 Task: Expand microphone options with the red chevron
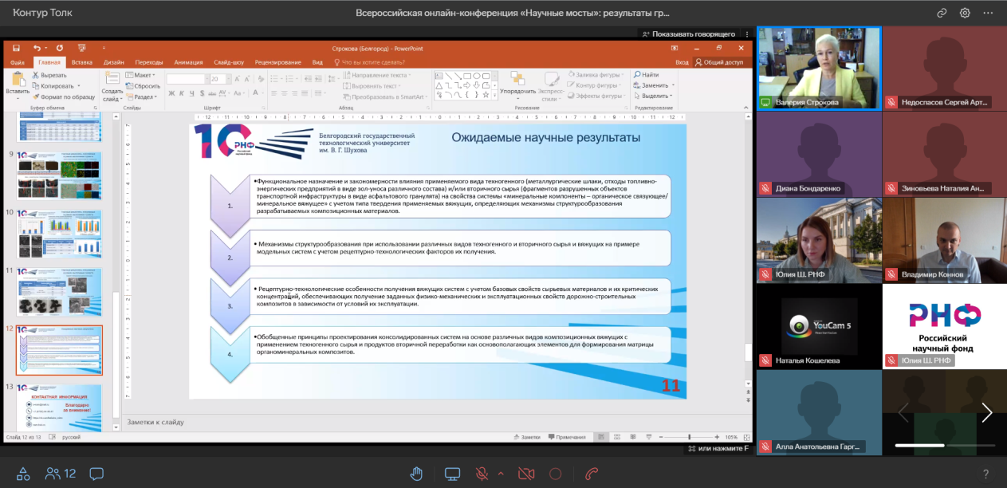(501, 474)
